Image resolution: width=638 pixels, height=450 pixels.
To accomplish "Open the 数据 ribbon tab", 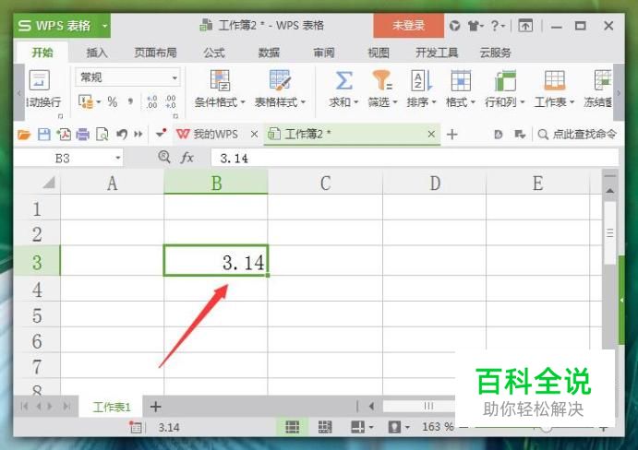I will tap(269, 53).
